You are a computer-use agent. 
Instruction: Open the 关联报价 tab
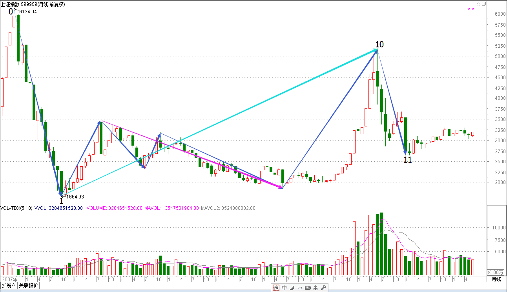[x=29, y=285]
